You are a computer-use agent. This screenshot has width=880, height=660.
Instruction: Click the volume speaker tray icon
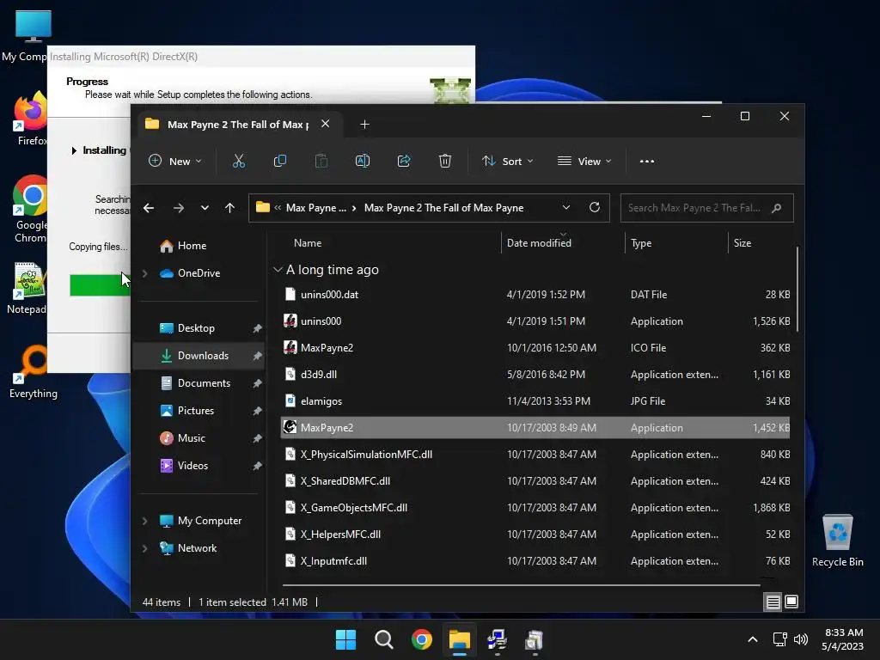click(801, 639)
